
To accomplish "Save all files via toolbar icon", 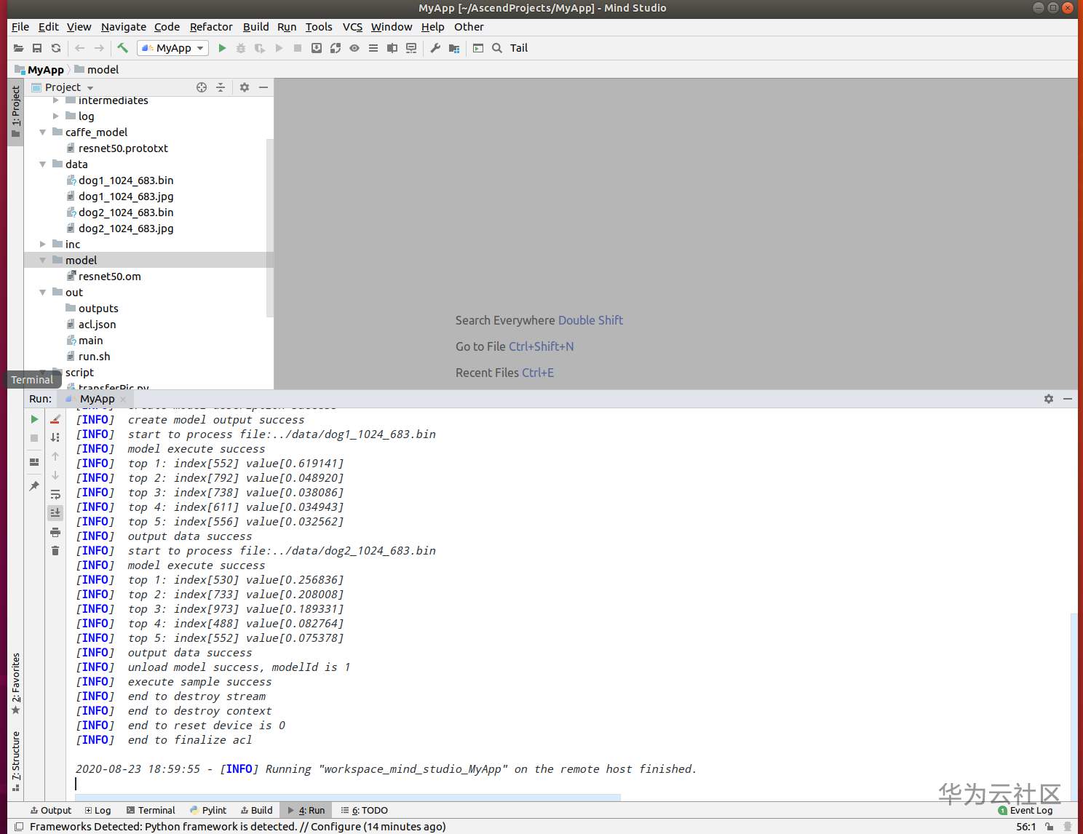I will point(37,48).
